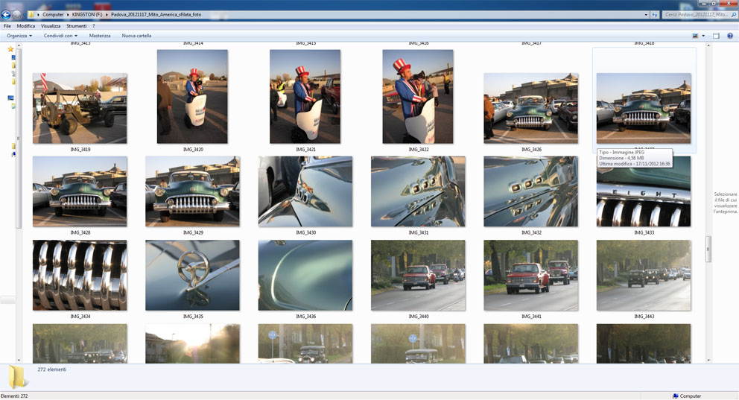Click the Computer entry in status bar
739x400 pixels.
(687, 396)
